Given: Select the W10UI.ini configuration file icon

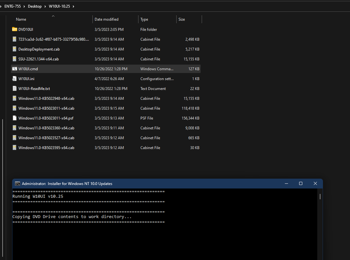Looking at the screenshot, I should pos(15,79).
